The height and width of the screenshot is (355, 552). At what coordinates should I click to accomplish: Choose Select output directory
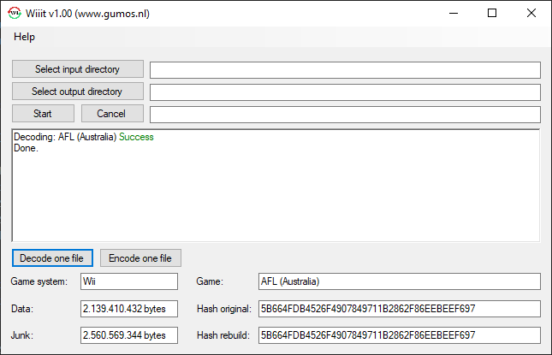pos(77,92)
